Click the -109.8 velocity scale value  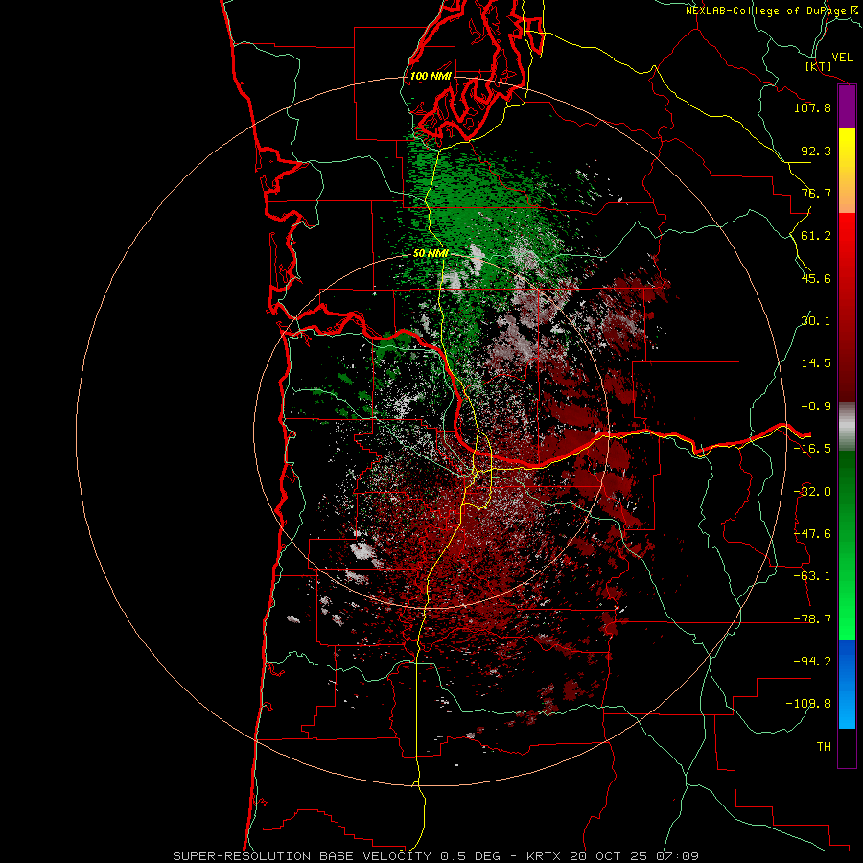pyautogui.click(x=808, y=704)
